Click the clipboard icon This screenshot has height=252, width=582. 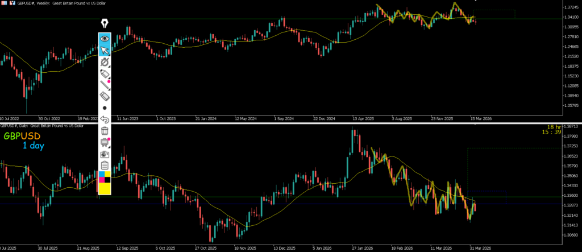105,166
